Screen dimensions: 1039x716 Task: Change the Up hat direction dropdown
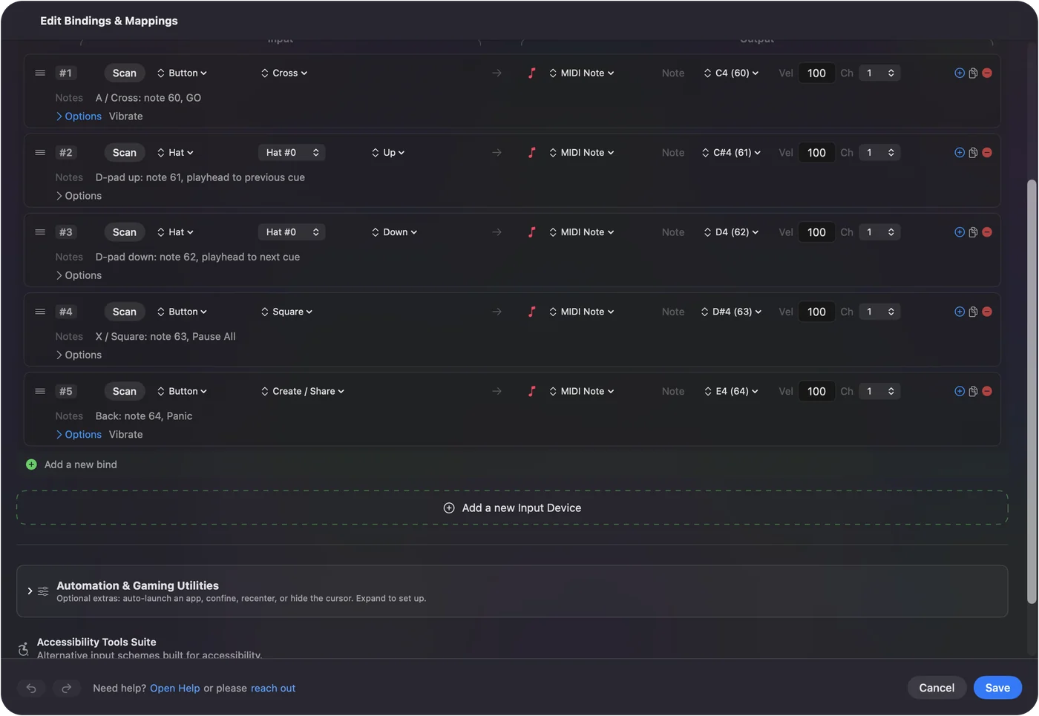click(x=388, y=152)
